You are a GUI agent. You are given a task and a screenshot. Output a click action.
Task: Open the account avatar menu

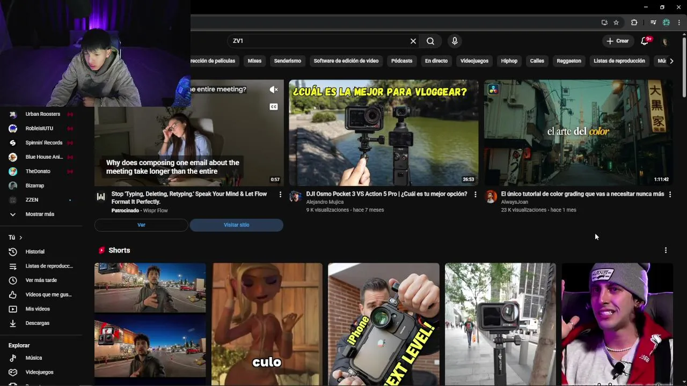(665, 41)
